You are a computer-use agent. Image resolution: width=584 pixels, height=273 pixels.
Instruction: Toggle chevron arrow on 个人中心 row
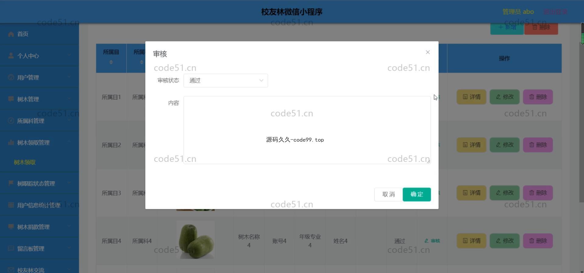tap(69, 55)
